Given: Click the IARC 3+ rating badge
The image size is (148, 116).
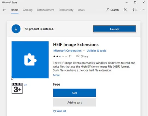Looking at the screenshot, I should pos(17,88).
